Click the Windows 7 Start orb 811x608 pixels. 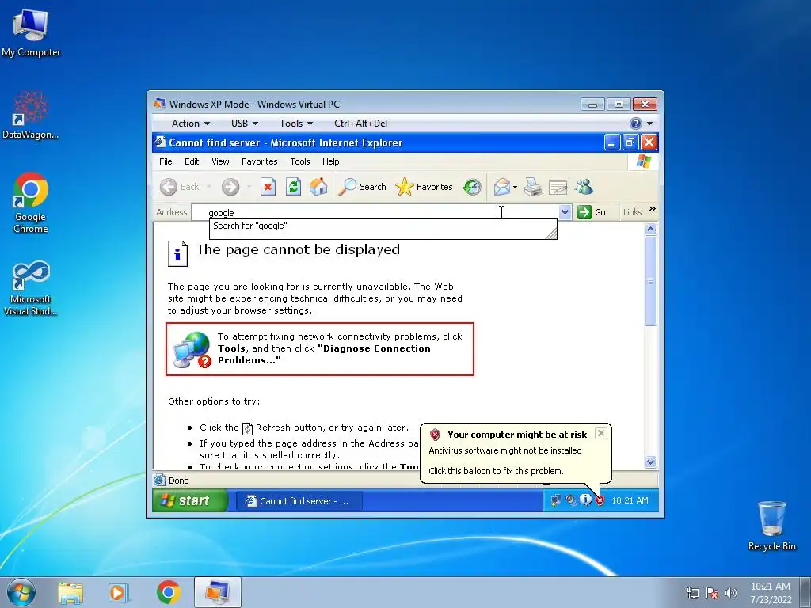21,592
